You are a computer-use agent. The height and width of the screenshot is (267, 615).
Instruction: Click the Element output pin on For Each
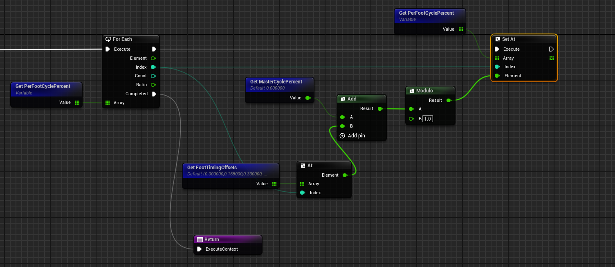[153, 58]
